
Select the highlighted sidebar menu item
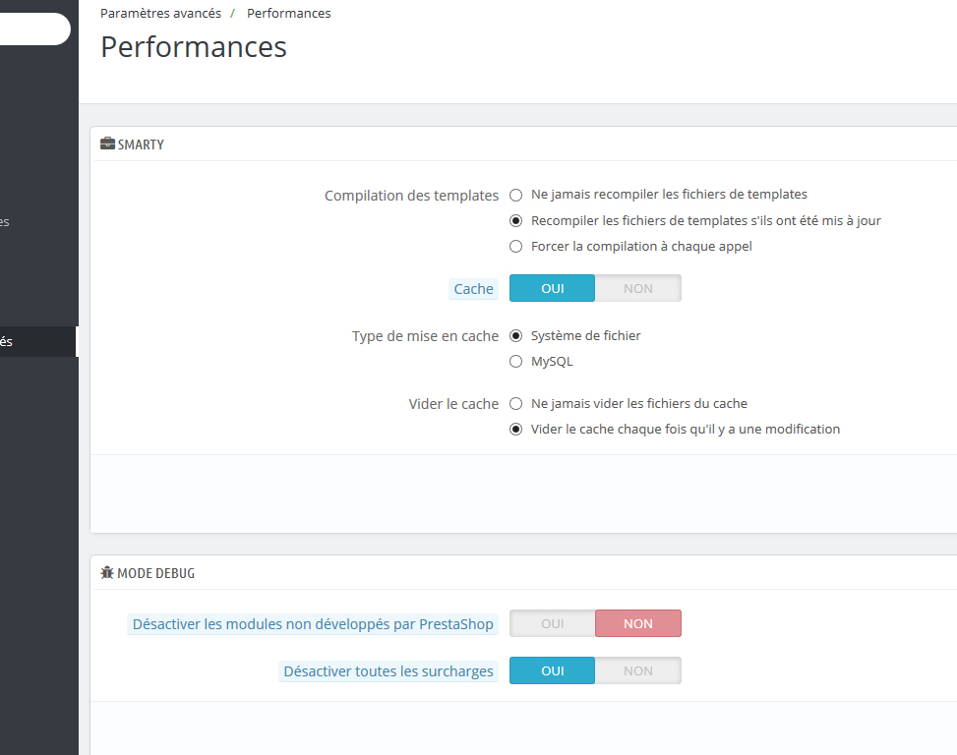(37, 342)
